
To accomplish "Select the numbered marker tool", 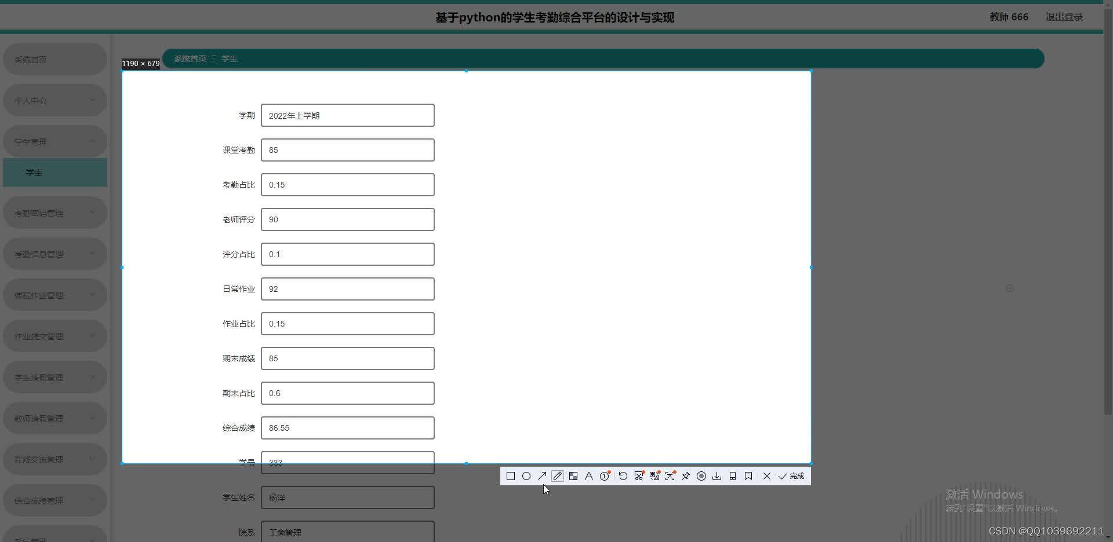I will pos(605,476).
